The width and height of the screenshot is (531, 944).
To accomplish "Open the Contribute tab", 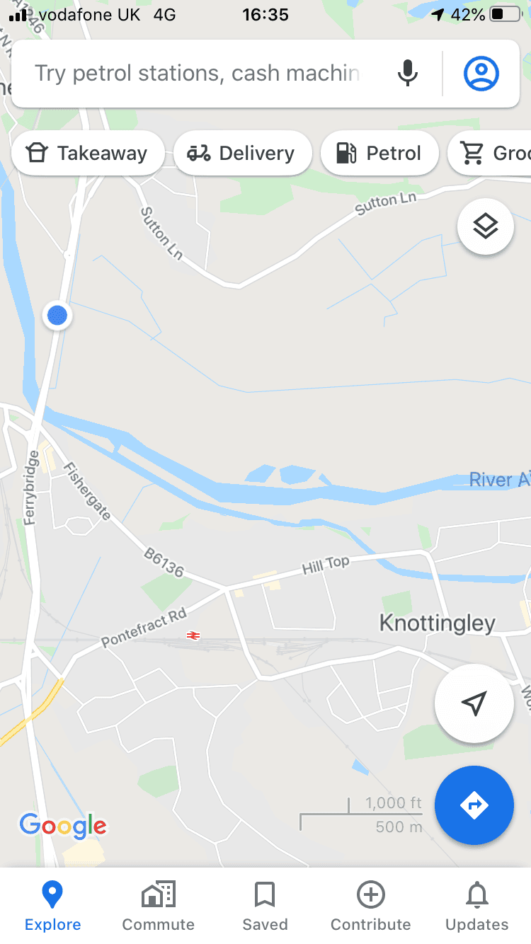I will [x=371, y=906].
